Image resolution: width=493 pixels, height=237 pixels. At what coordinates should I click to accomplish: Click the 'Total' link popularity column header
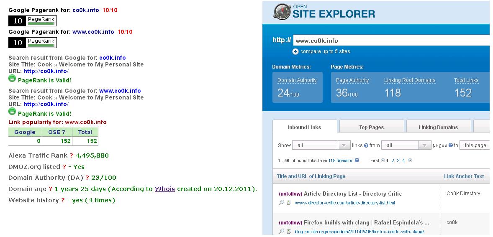pos(85,132)
